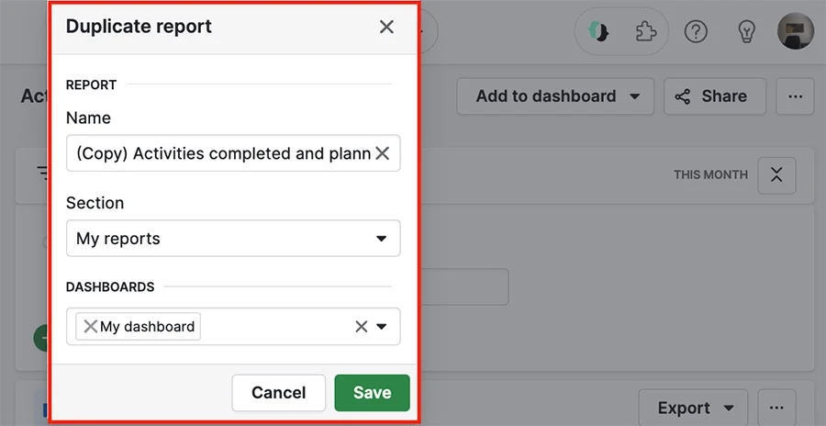This screenshot has width=826, height=426.
Task: Click the sales assistant head icon
Action: click(598, 31)
